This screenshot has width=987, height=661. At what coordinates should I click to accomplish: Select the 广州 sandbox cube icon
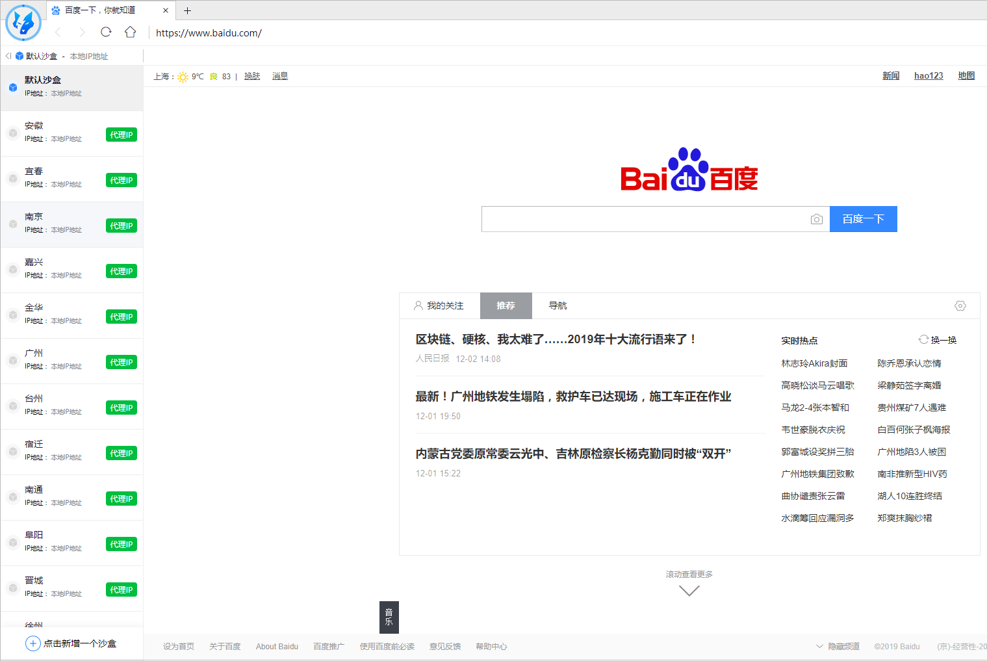click(x=12, y=361)
